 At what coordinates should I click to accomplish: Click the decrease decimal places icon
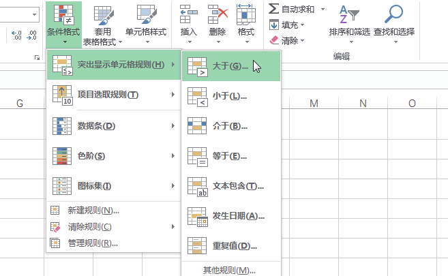[x=31, y=35]
